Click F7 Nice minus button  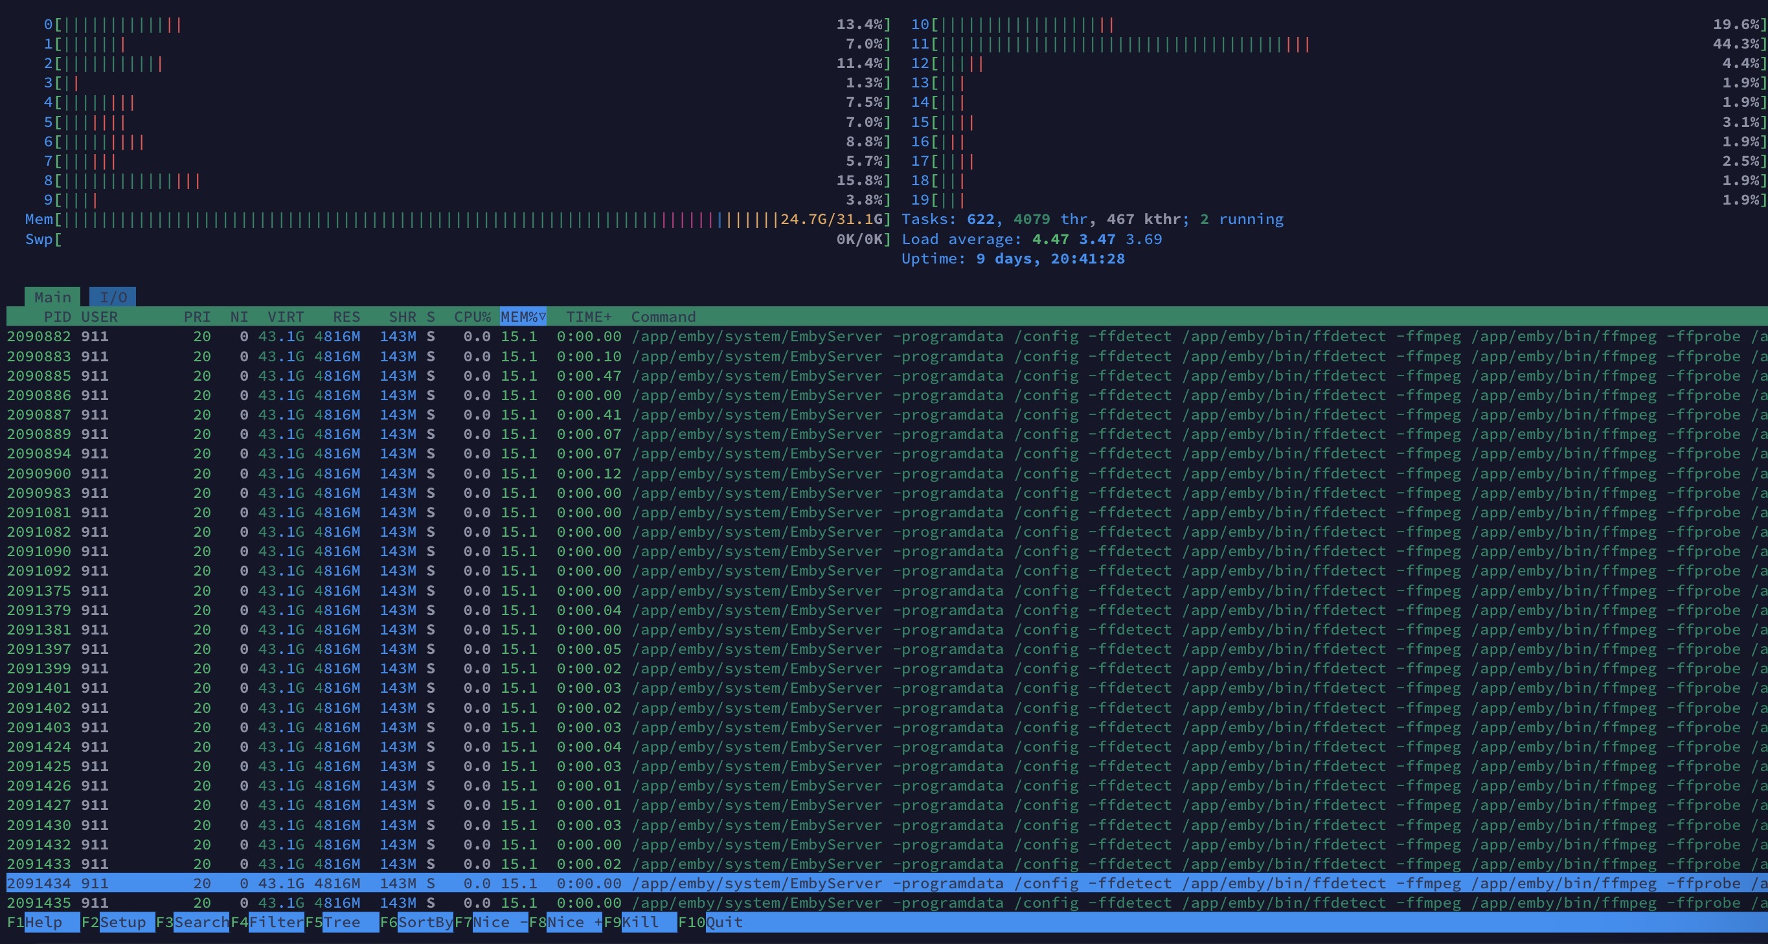(x=499, y=922)
